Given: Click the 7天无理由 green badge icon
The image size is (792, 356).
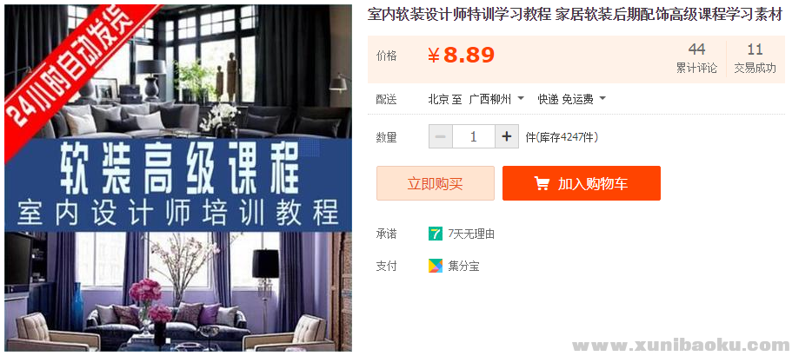Looking at the screenshot, I should coord(436,234).
